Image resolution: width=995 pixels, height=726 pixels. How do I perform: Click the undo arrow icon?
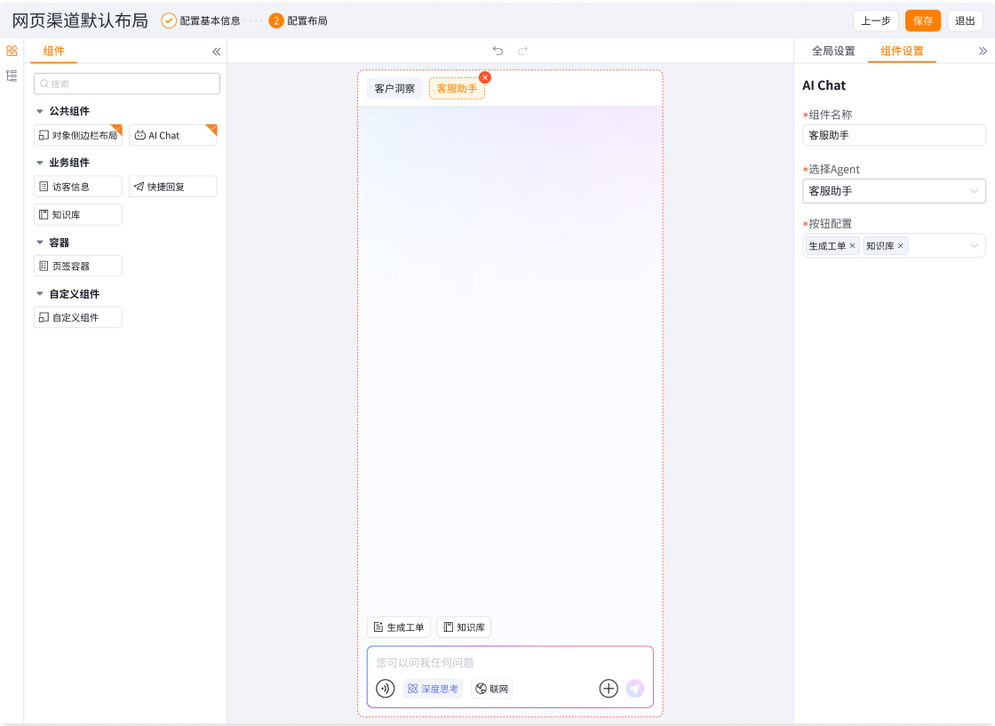pos(497,51)
